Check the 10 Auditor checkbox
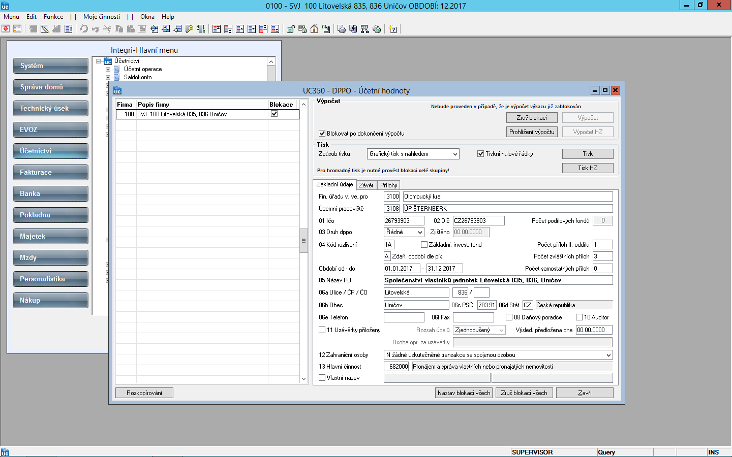The image size is (732, 457). pyautogui.click(x=579, y=317)
